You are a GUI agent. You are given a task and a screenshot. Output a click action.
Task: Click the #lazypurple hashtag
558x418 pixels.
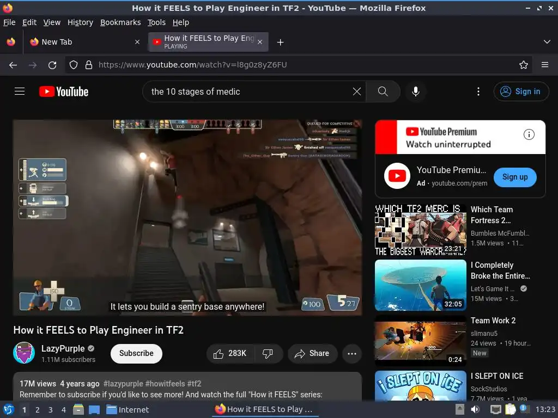[x=123, y=384]
